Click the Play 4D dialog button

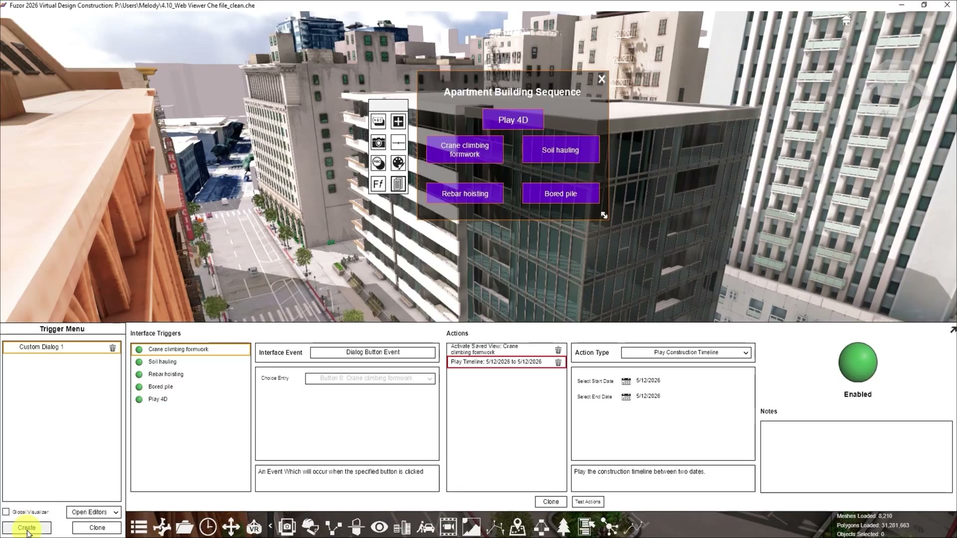point(513,120)
